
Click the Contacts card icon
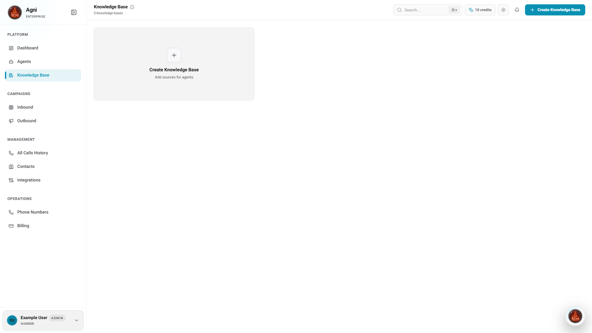[11, 167]
